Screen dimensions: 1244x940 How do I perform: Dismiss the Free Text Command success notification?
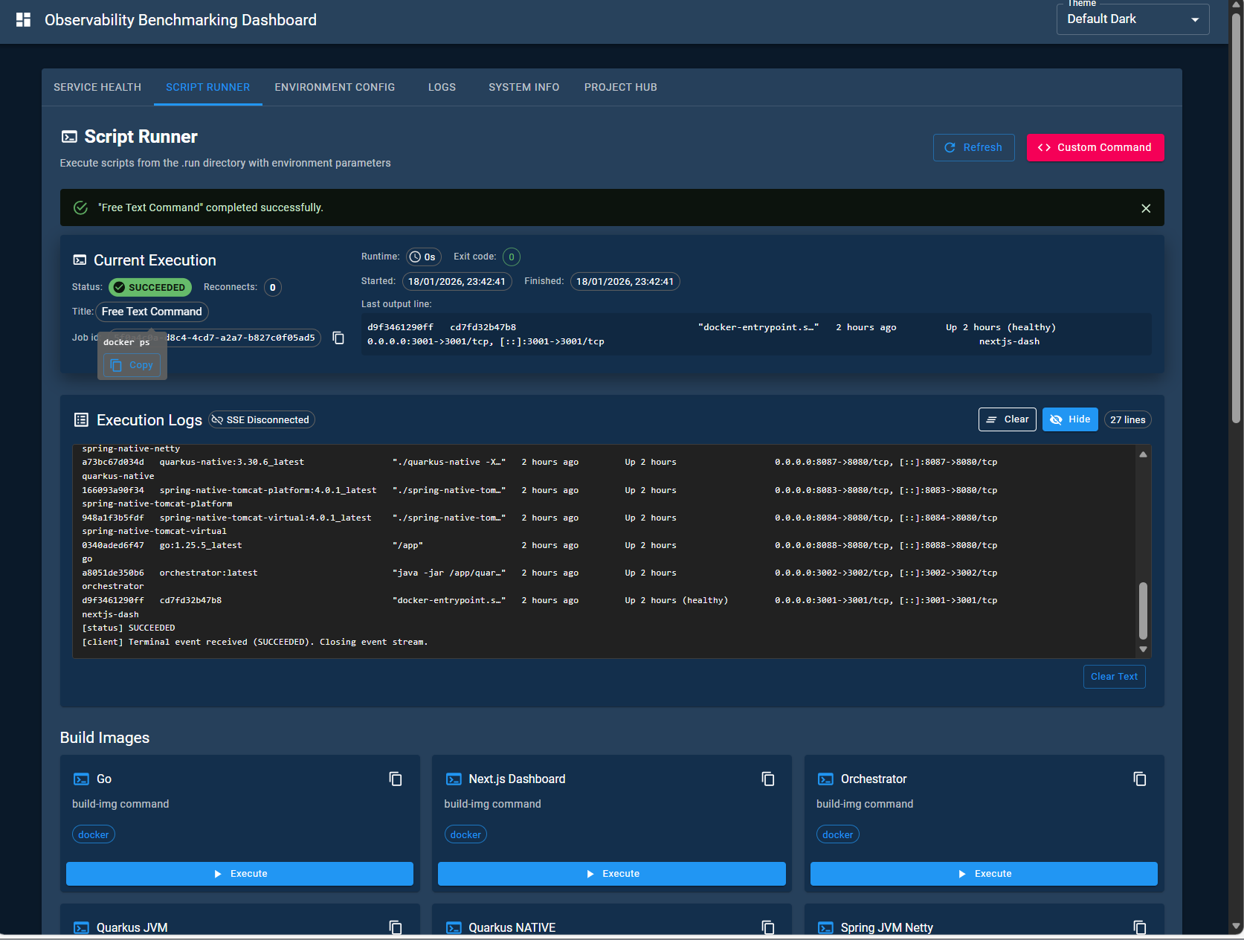1146,207
